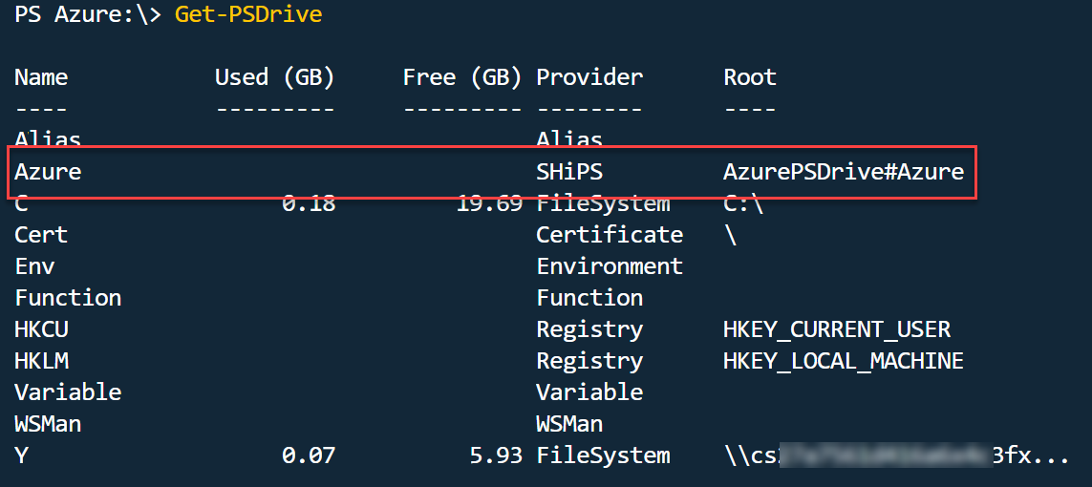This screenshot has width=1092, height=487.
Task: Select the Used (GB) column header
Action: click(275, 77)
